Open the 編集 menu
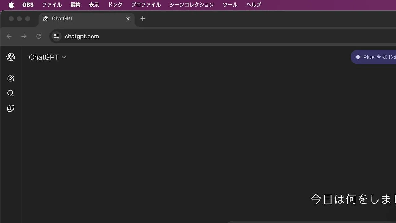Viewport: 396px width, 223px height. click(75, 5)
